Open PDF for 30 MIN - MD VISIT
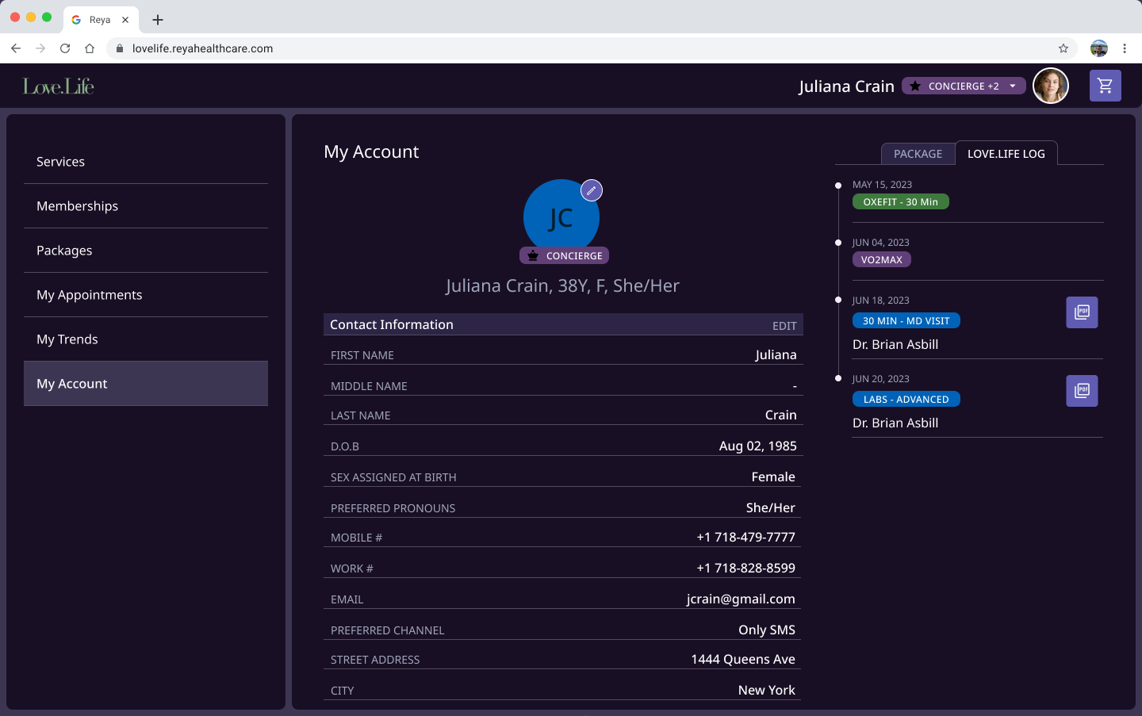1142x716 pixels. point(1082,312)
